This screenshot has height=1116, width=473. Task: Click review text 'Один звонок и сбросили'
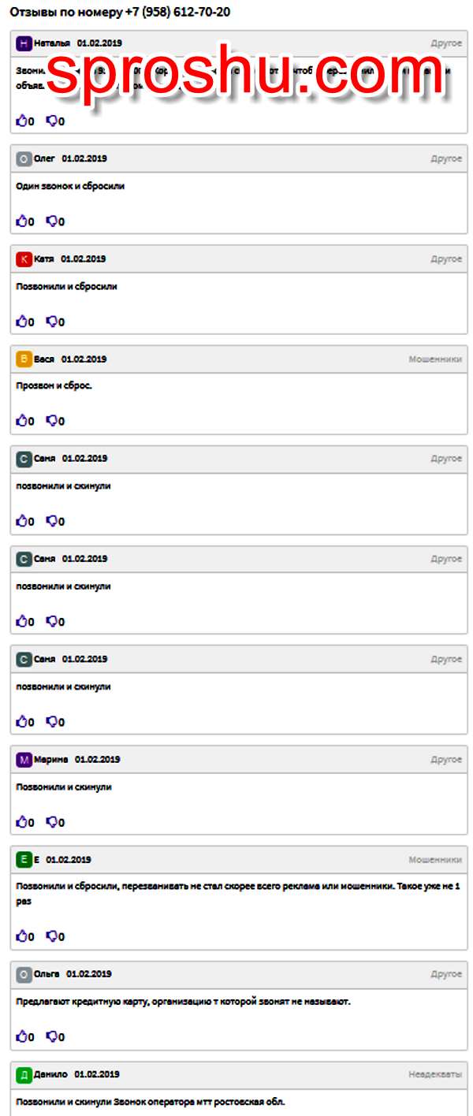coord(70,187)
